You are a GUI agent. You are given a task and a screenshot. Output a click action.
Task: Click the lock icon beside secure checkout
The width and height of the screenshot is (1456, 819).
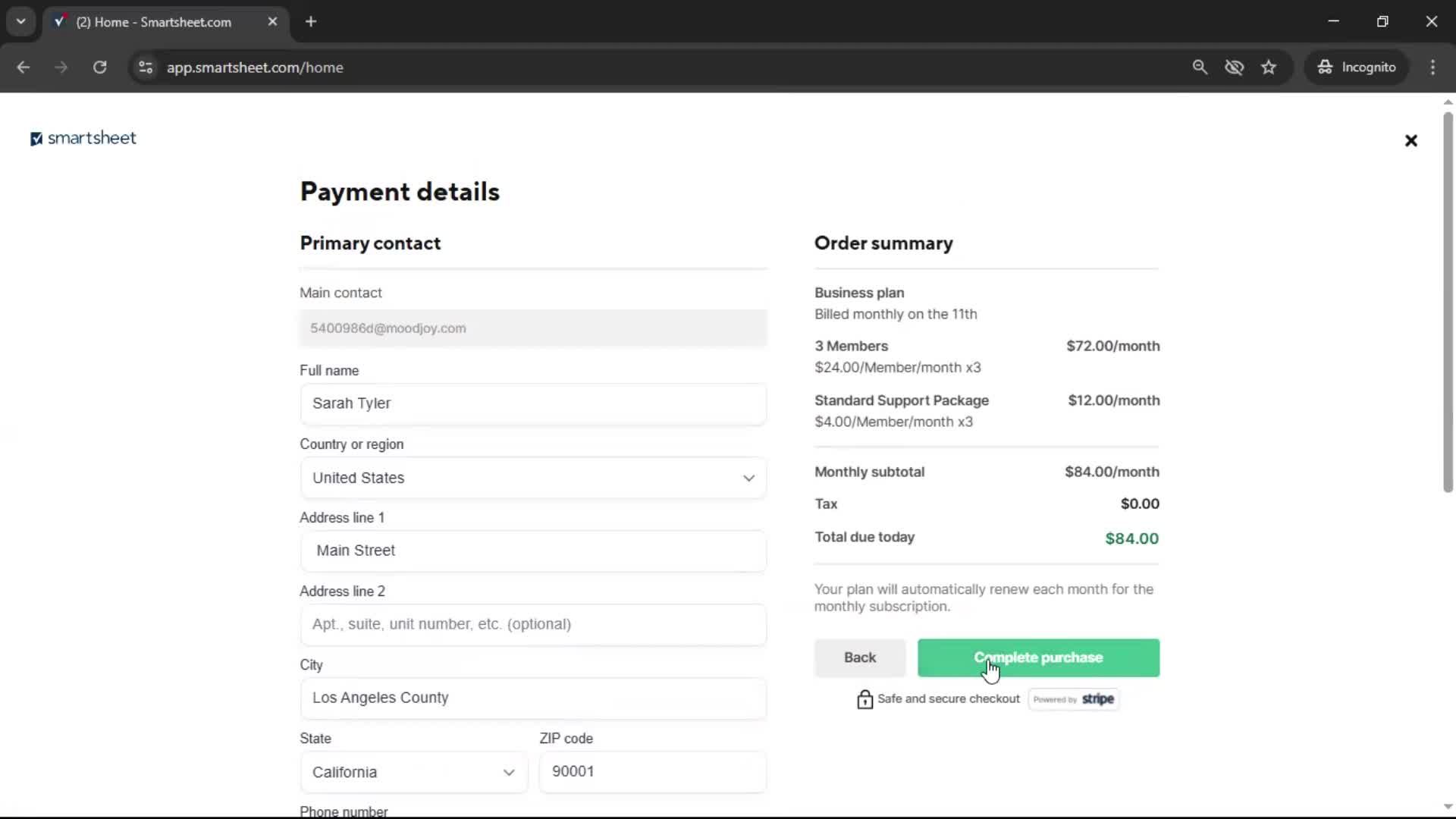click(x=864, y=699)
